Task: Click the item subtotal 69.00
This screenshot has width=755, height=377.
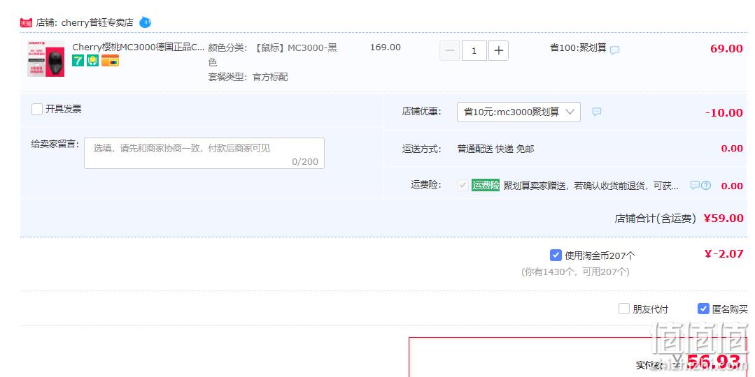Action: [x=726, y=48]
